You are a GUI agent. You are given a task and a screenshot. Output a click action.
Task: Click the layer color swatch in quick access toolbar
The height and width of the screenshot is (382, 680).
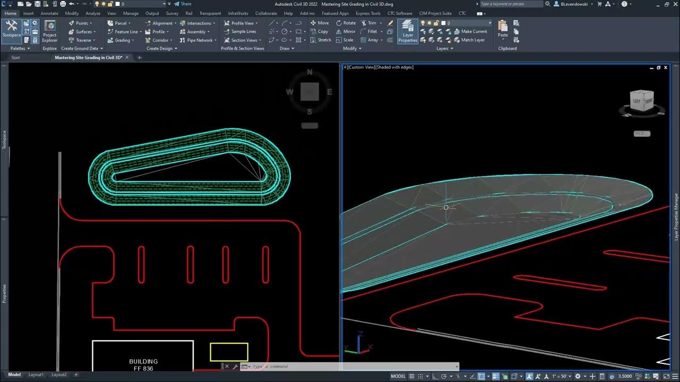tap(118, 4)
